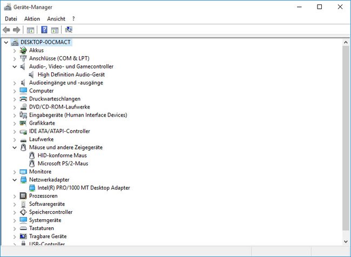Click the speaker icon of Audio-, Video- und Gamecontroller
351x257 pixels.
(23, 66)
